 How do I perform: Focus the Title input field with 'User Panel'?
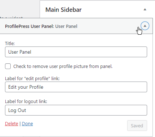[76, 52]
